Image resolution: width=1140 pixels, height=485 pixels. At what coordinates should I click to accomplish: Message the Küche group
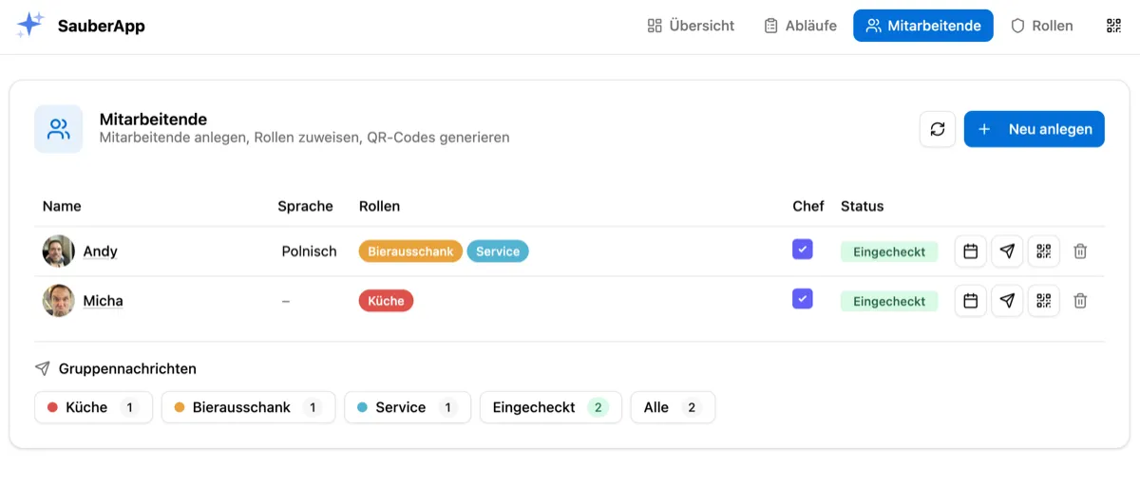(x=93, y=407)
